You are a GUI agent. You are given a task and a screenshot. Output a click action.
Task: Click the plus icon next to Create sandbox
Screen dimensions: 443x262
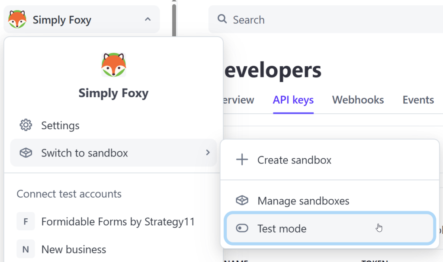(x=242, y=160)
